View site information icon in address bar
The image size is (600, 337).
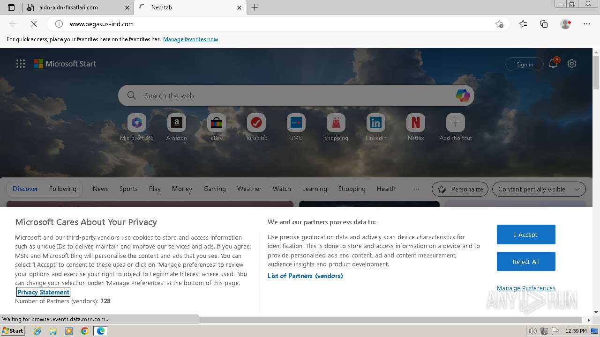[59, 24]
